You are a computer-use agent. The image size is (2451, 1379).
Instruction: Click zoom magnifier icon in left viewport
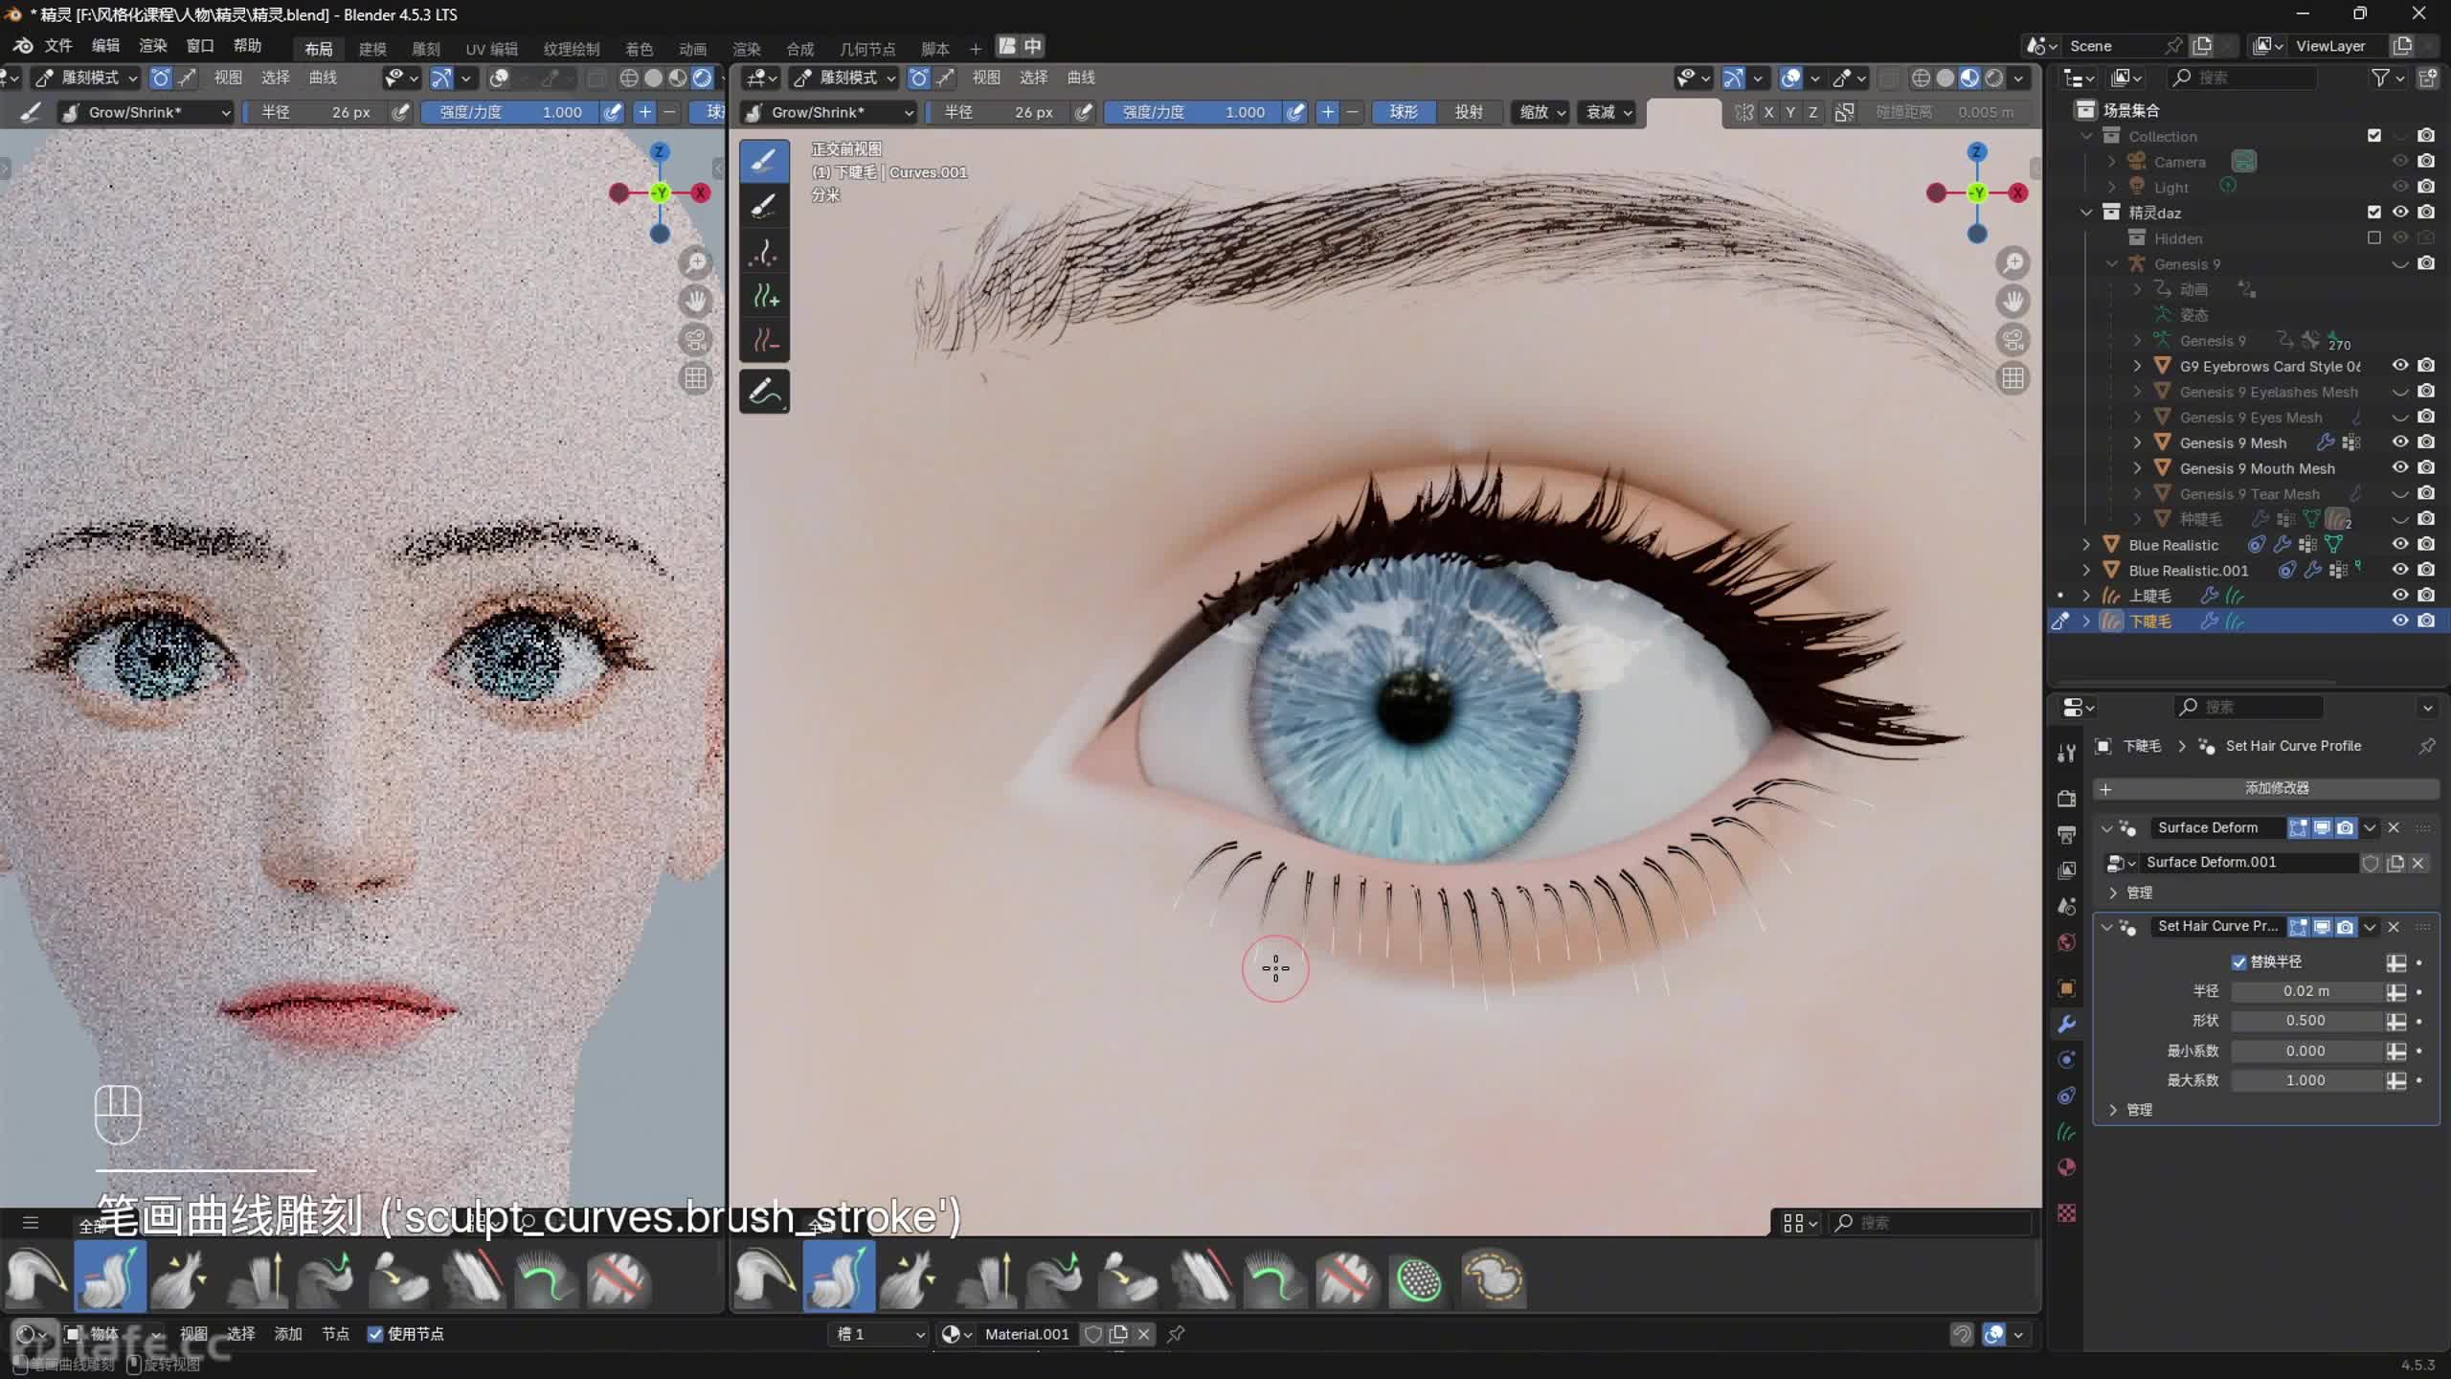(x=696, y=262)
